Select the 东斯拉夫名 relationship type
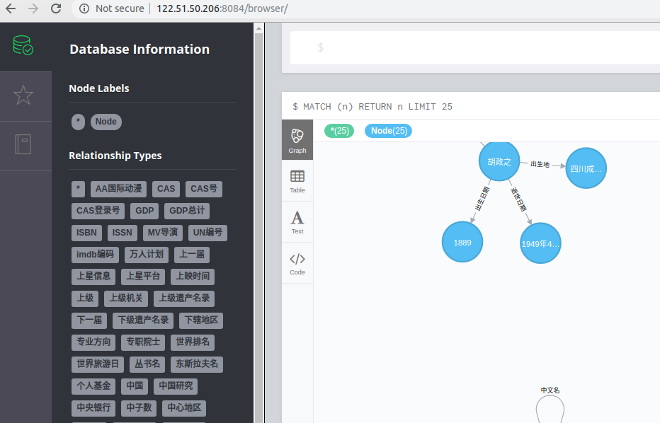Screen dimensions: 660x423 click(197, 364)
